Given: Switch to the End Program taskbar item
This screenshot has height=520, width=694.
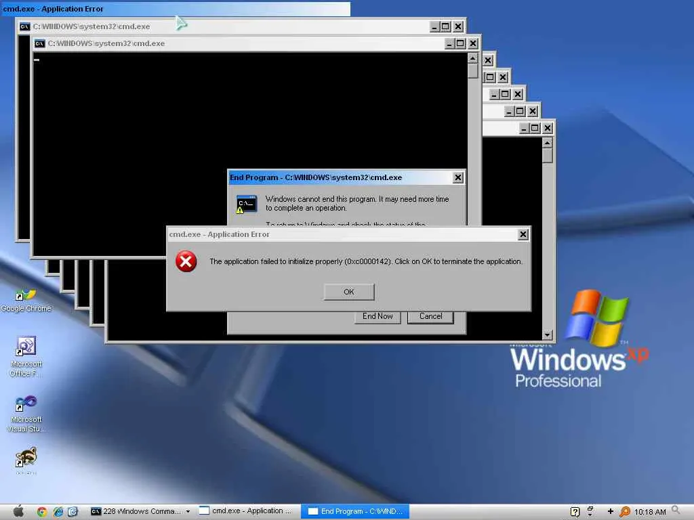Looking at the screenshot, I should coord(355,511).
